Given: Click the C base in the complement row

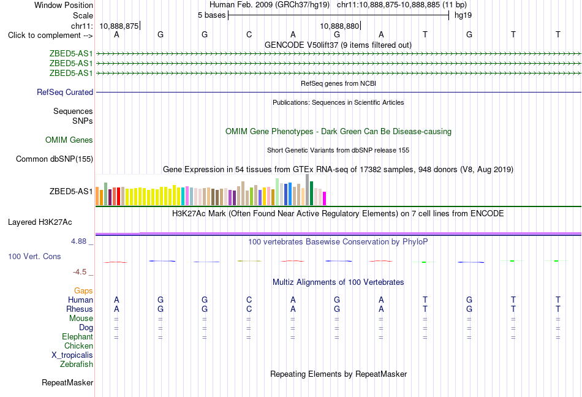Looking at the screenshot, I should click(x=249, y=35).
